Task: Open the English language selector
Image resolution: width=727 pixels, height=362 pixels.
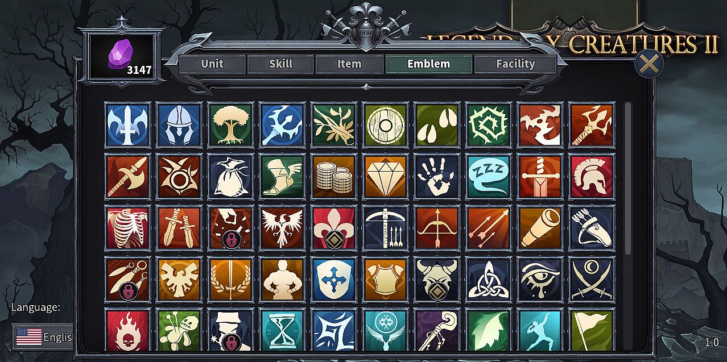Action: (x=43, y=337)
